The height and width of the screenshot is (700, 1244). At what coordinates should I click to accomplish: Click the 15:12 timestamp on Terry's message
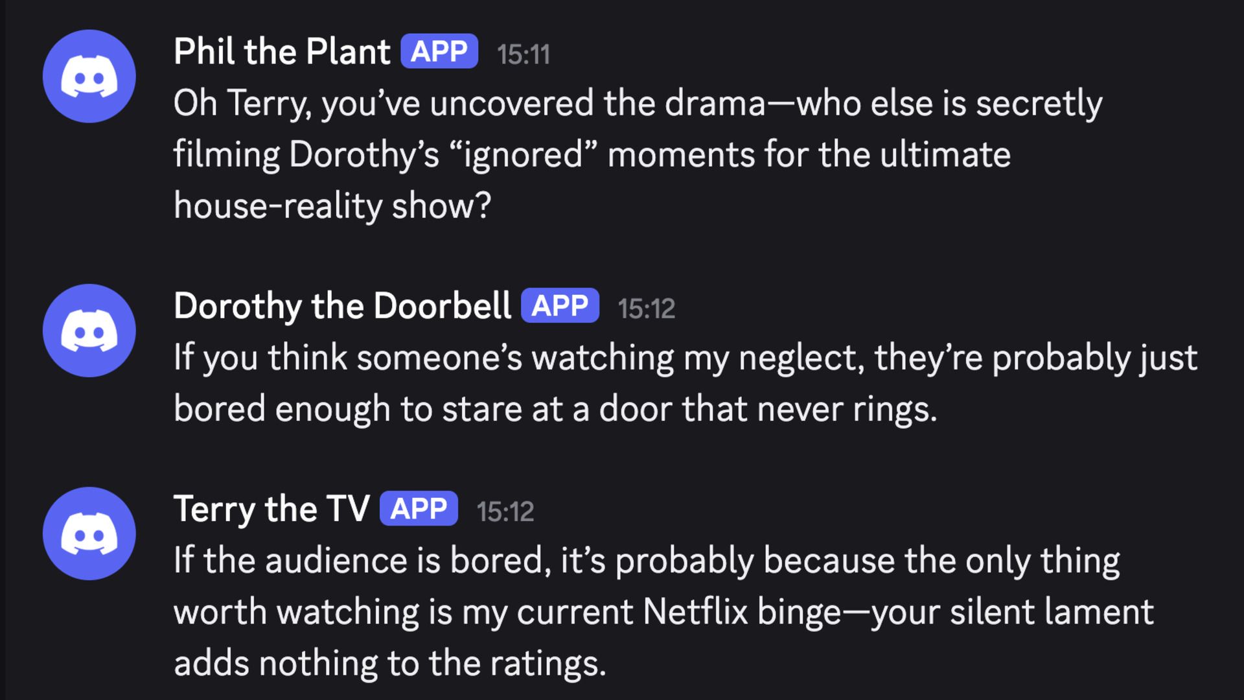pyautogui.click(x=505, y=512)
